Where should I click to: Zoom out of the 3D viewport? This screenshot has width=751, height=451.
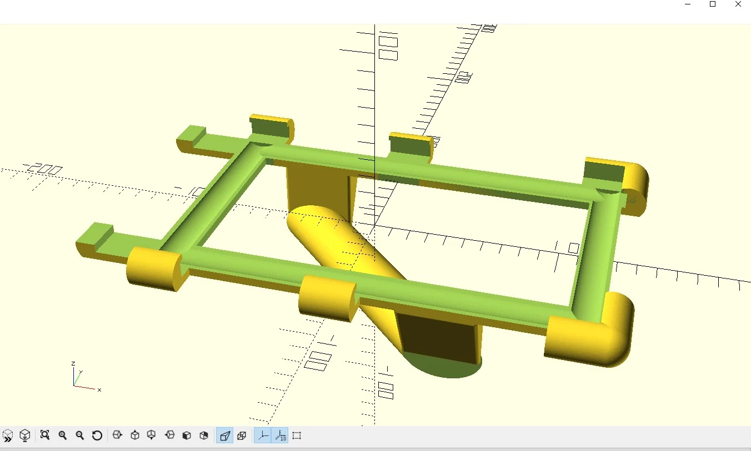click(x=80, y=435)
